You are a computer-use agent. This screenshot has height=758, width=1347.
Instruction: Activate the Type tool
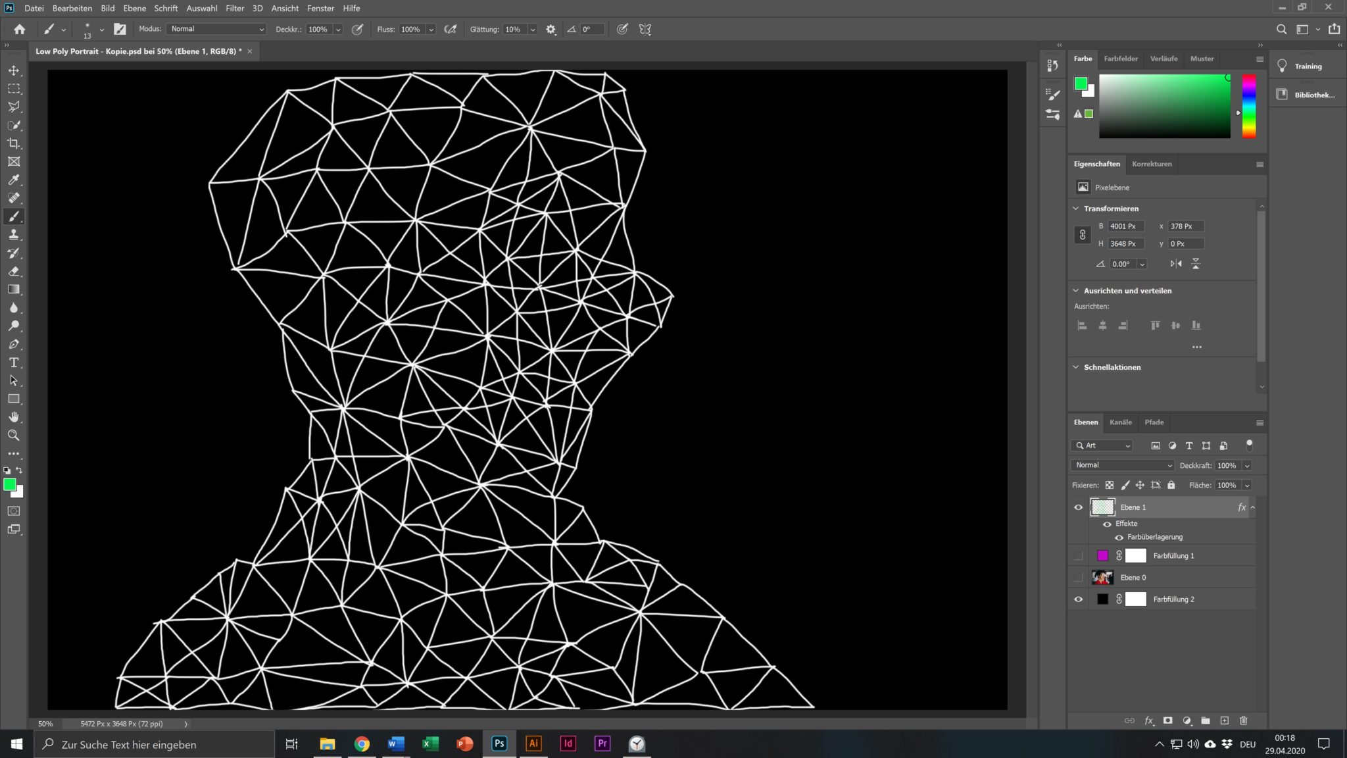[14, 362]
